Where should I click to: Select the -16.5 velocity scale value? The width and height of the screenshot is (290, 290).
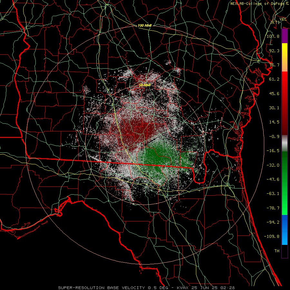[273, 151]
